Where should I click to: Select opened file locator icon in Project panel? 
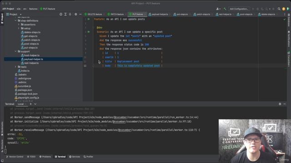tap(60, 14)
